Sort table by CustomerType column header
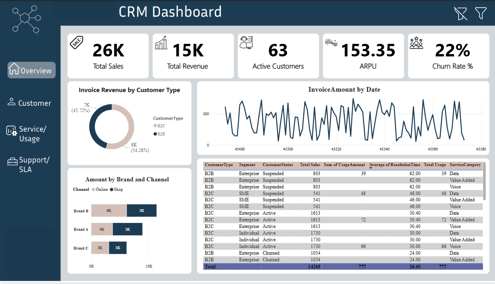The height and width of the screenshot is (284, 495). (x=219, y=165)
